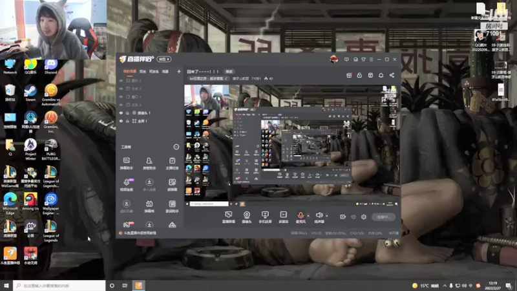Open the read danmaku tool

(172, 185)
